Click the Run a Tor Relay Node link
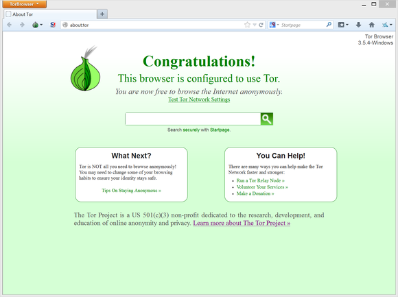 pyautogui.click(x=261, y=180)
